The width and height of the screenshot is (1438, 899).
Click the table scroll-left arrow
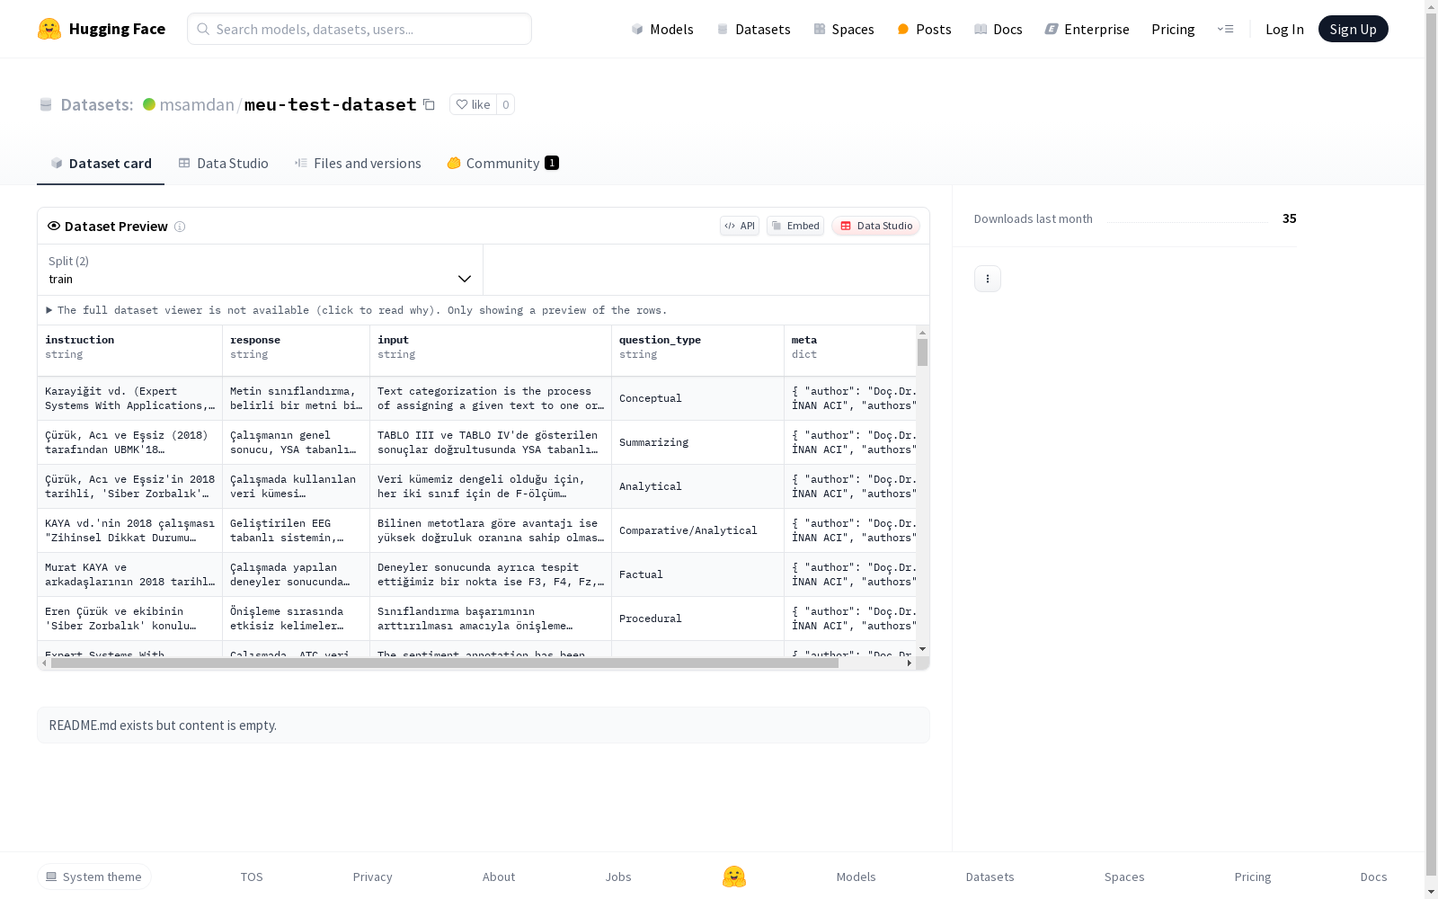(x=44, y=663)
